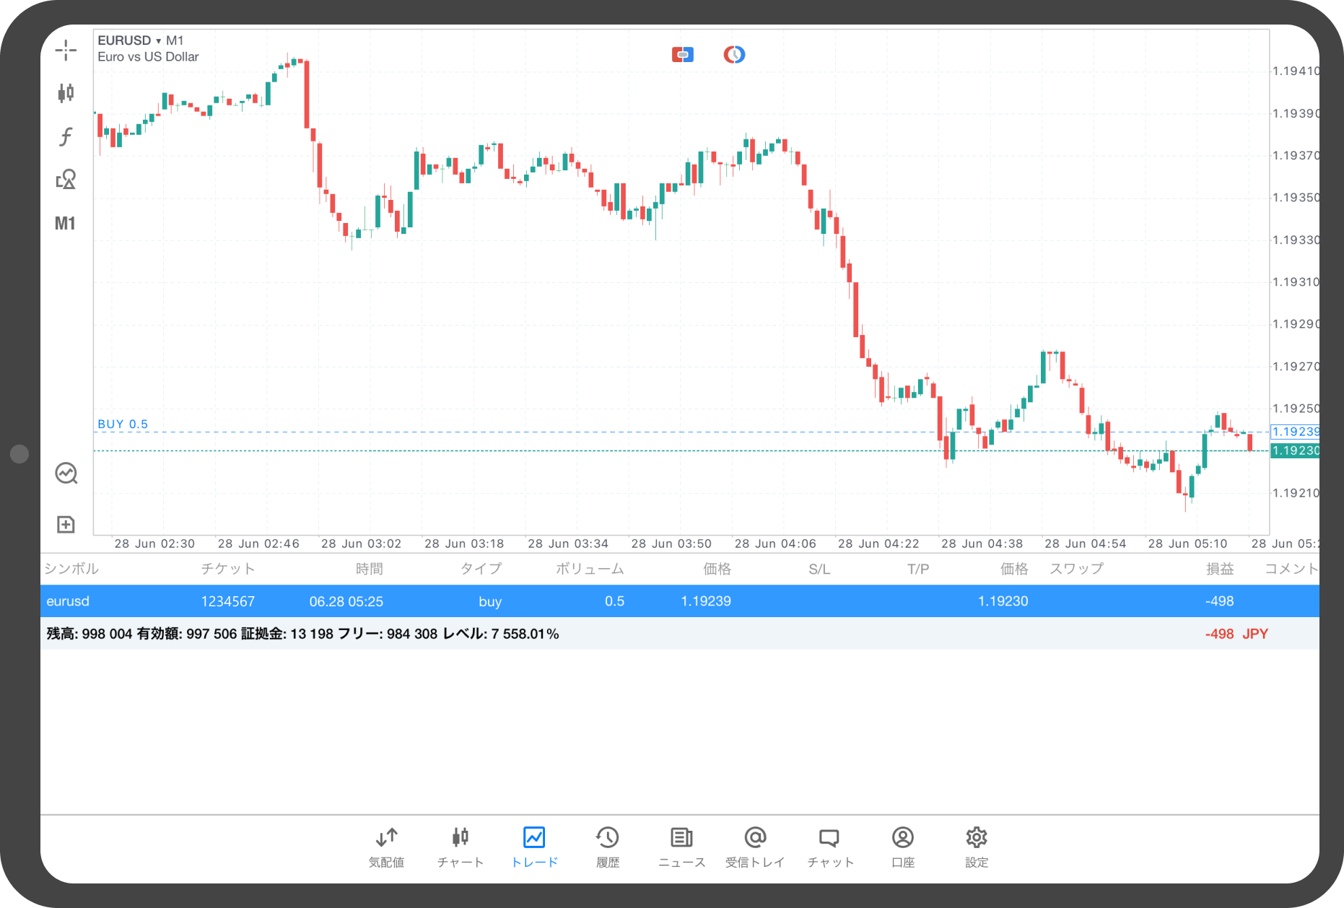
Task: Open new order plus icon
Action: (x=66, y=524)
